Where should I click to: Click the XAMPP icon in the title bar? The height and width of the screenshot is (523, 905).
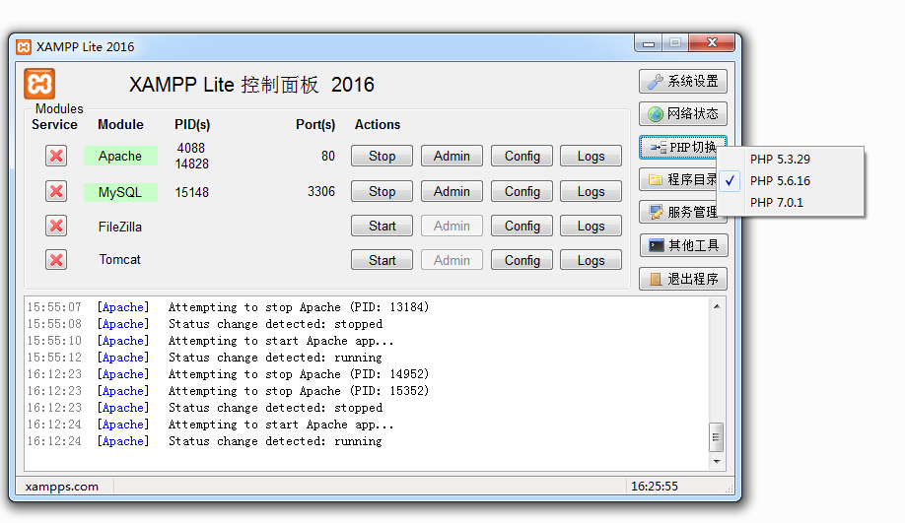click(24, 46)
